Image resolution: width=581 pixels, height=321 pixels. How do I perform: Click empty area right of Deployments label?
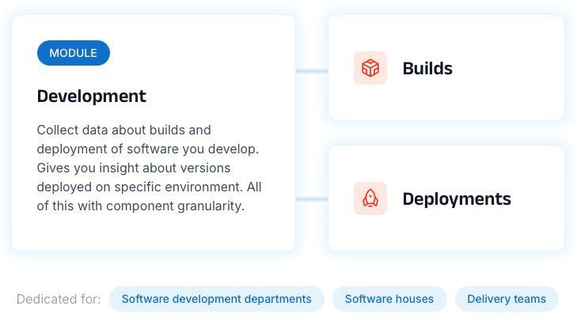click(x=537, y=198)
